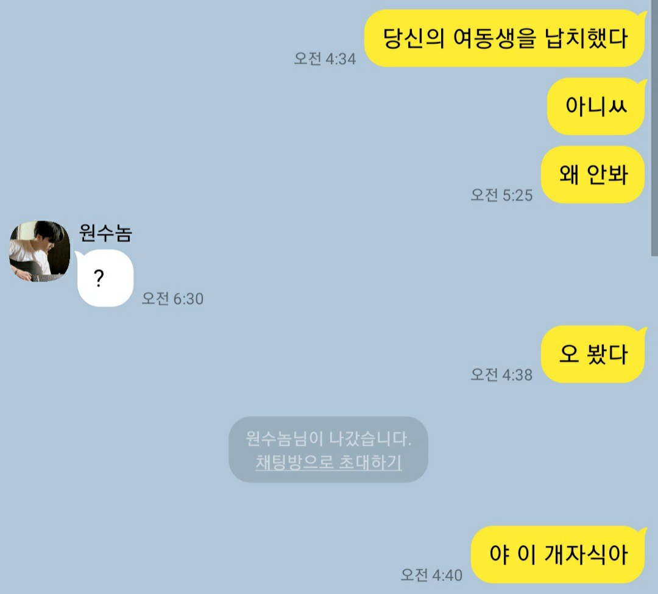Screen dimensions: 658x594
Task: Click the 원수놈님이 나갔습니다 system notice
Action: tap(328, 439)
